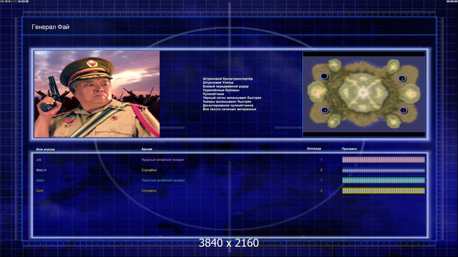This screenshot has width=458, height=257.
Task: Click team number 2 in Gold's row
Action: pos(321,191)
